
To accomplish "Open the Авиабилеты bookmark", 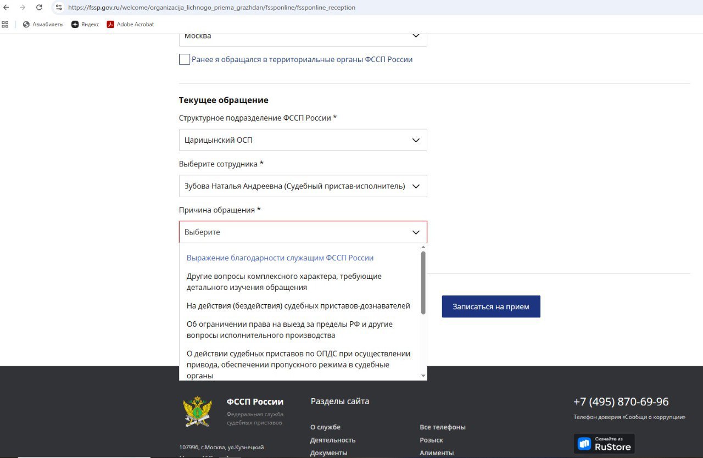I will (43, 24).
